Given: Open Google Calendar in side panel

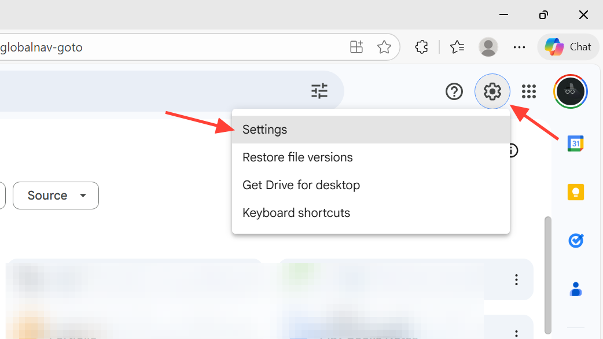Looking at the screenshot, I should [x=575, y=144].
